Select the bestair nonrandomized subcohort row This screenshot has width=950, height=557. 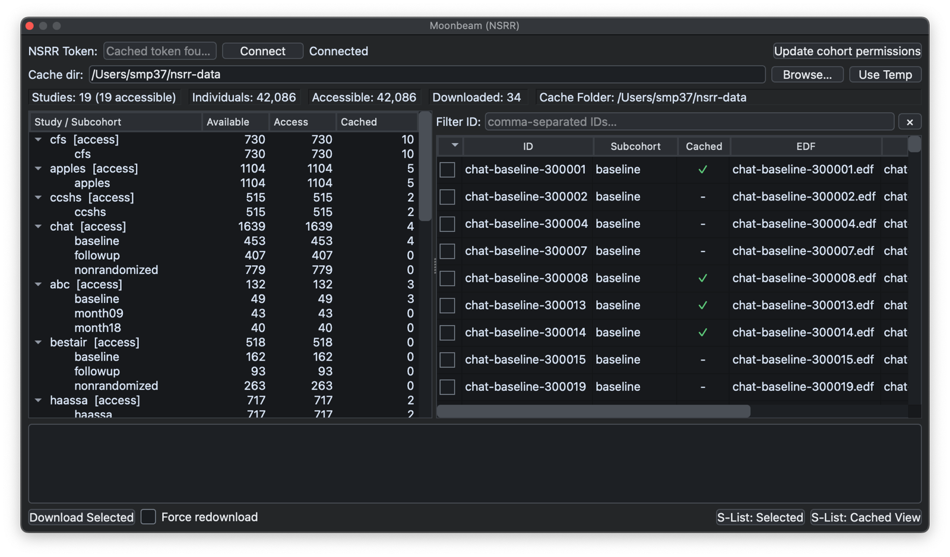[224, 386]
